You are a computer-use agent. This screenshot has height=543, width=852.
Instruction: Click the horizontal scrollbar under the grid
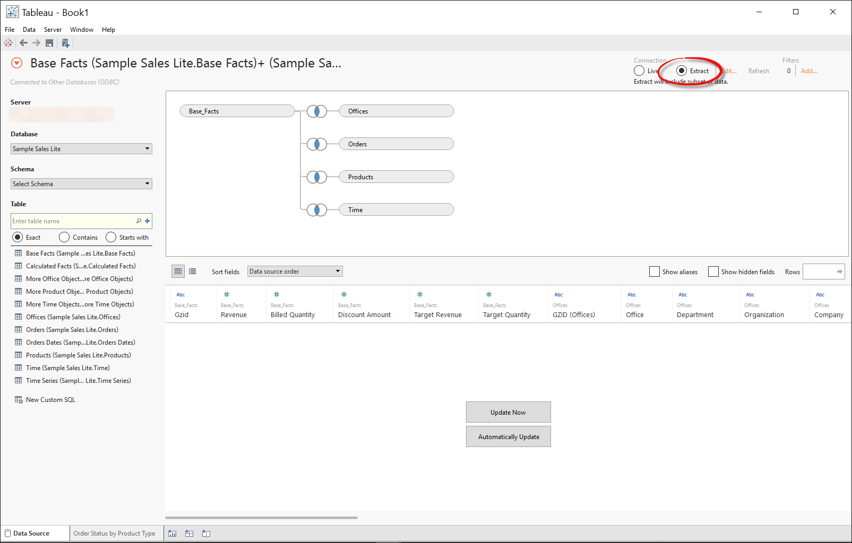pos(261,518)
